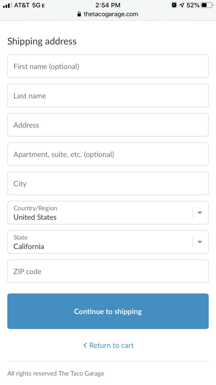Focus the First name (optional) field
Screen dimensions: 216x385
point(108,66)
